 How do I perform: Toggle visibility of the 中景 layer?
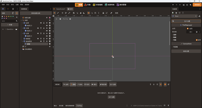[38, 28]
